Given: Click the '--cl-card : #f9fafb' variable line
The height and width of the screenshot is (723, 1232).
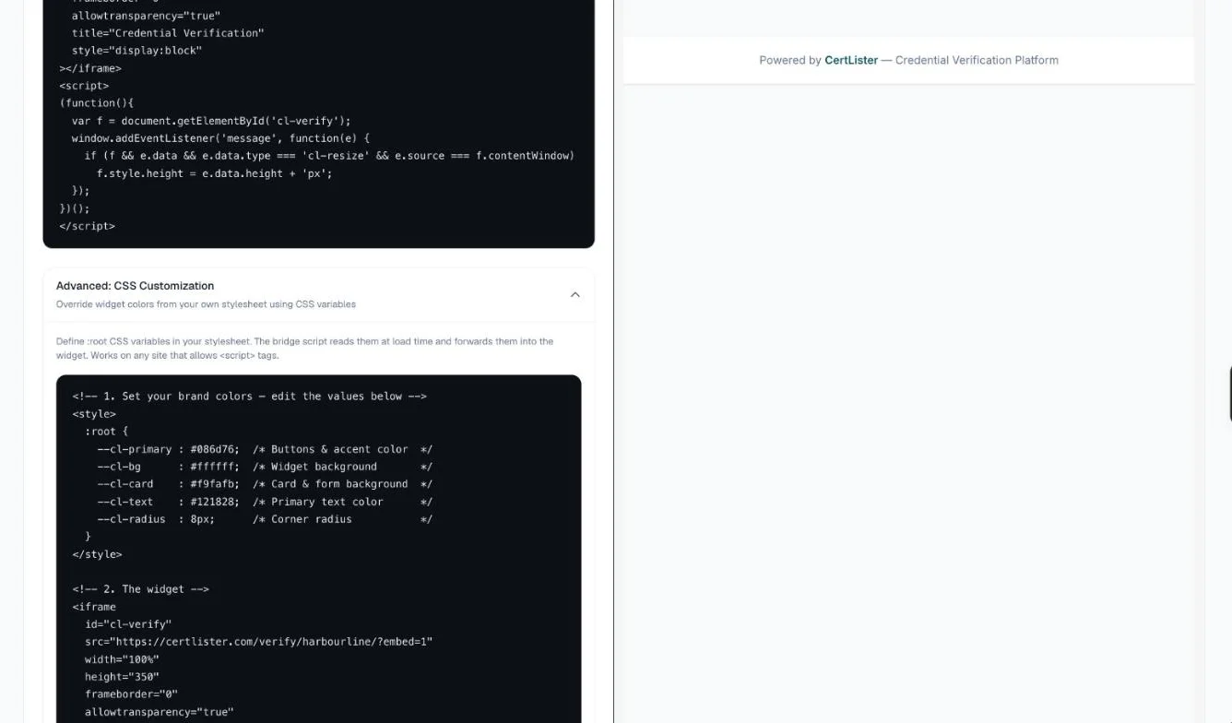Looking at the screenshot, I should tap(265, 484).
